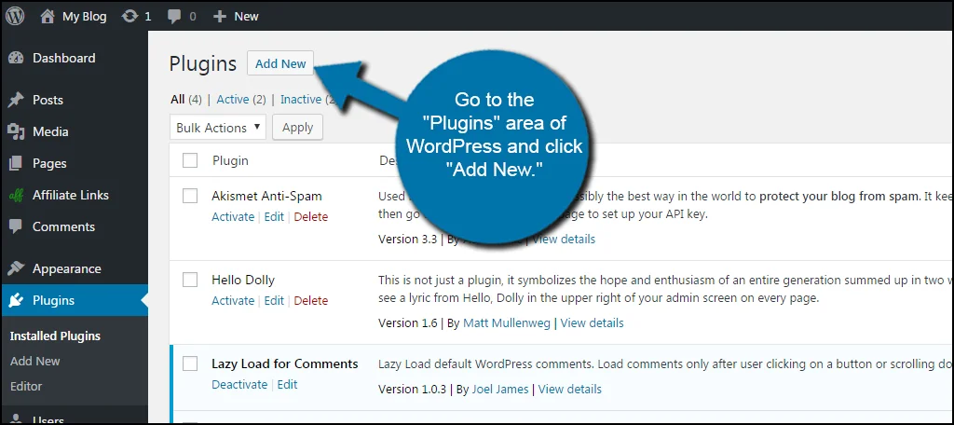Click New in the admin bar
Image resolution: width=954 pixels, height=425 pixels.
[246, 17]
